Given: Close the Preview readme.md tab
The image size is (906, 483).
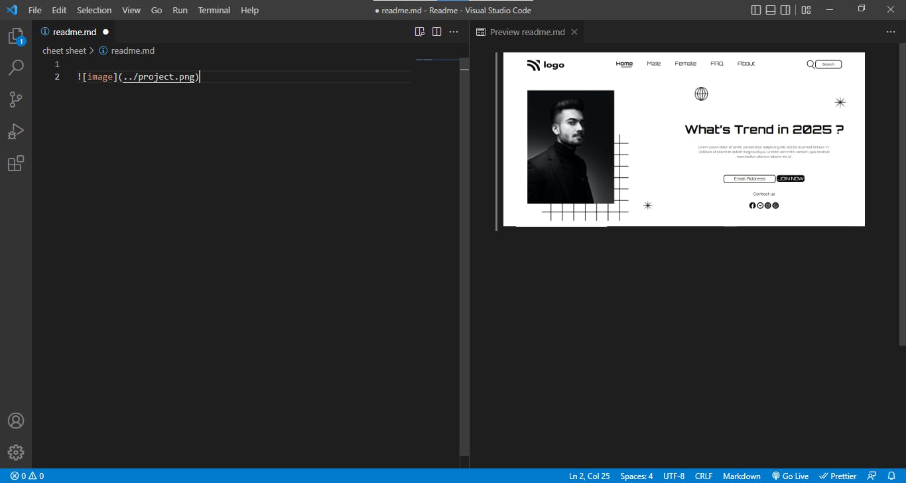Looking at the screenshot, I should coord(574,32).
